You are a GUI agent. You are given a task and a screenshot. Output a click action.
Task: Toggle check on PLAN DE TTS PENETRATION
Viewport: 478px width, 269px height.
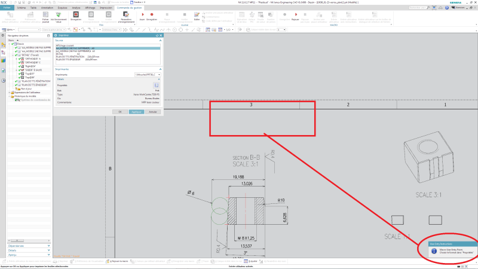pos(16,81)
